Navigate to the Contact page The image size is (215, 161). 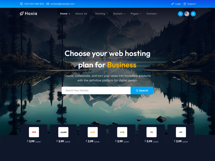(x=152, y=14)
